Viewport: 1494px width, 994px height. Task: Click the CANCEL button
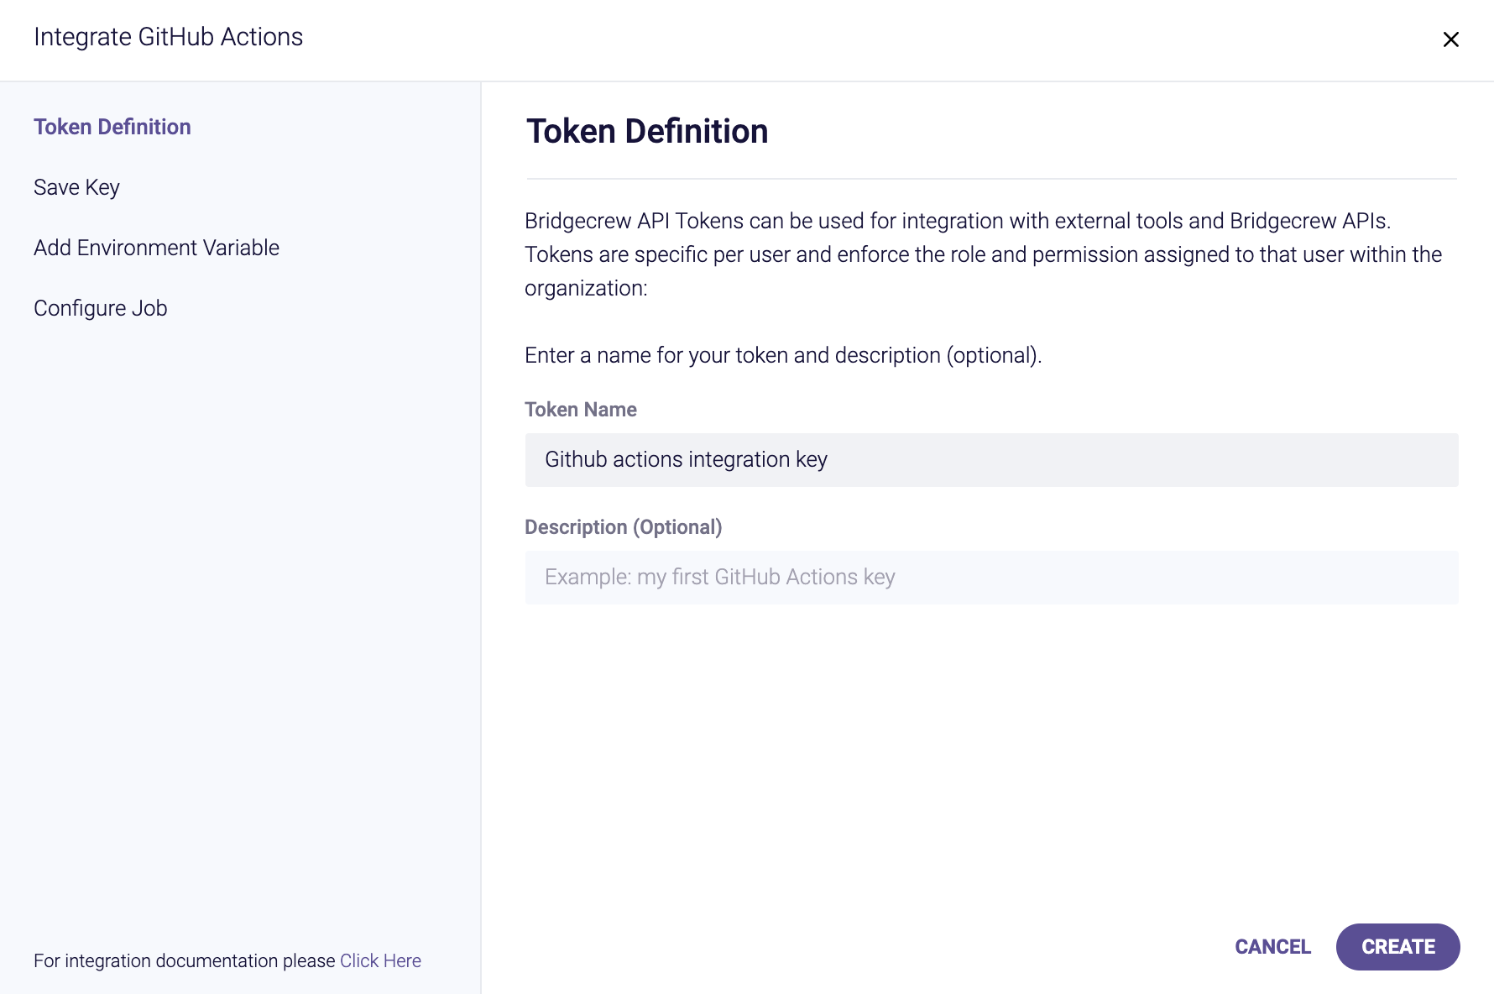1272,947
